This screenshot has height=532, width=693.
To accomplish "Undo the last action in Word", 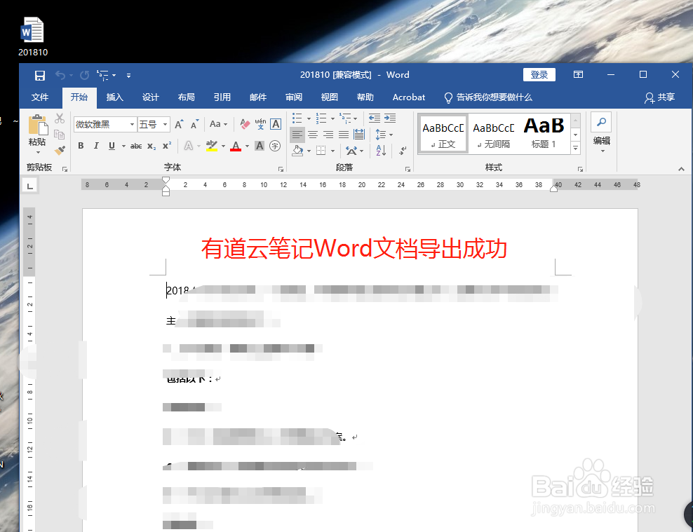I will (60, 76).
